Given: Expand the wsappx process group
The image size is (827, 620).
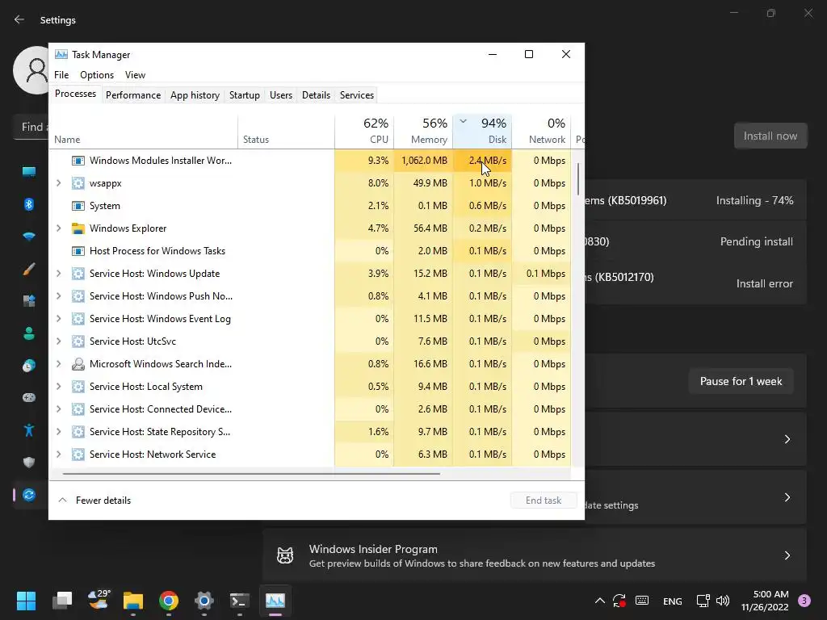Looking at the screenshot, I should (58, 183).
